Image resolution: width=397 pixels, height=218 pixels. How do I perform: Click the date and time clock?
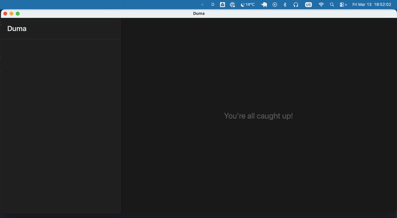[372, 5]
